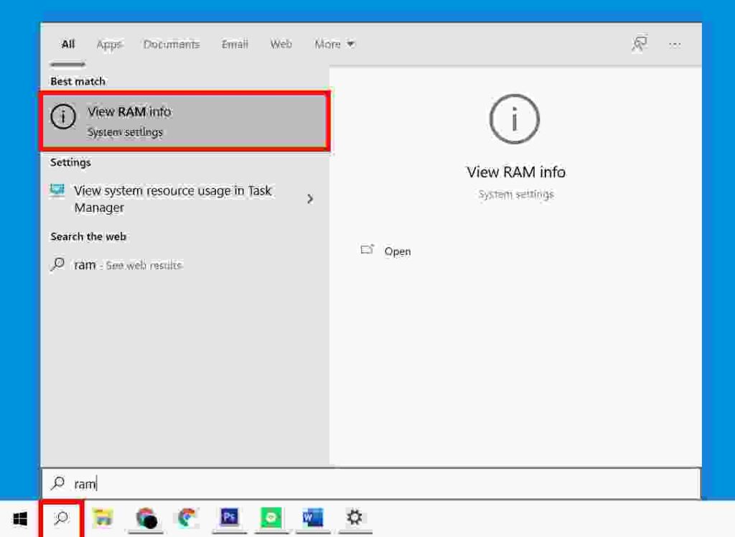Click the Windows Start button

click(x=19, y=518)
